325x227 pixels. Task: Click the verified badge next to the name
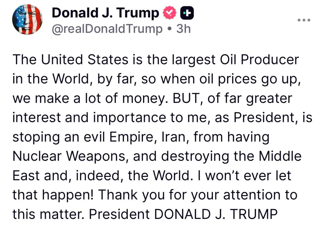tap(169, 12)
